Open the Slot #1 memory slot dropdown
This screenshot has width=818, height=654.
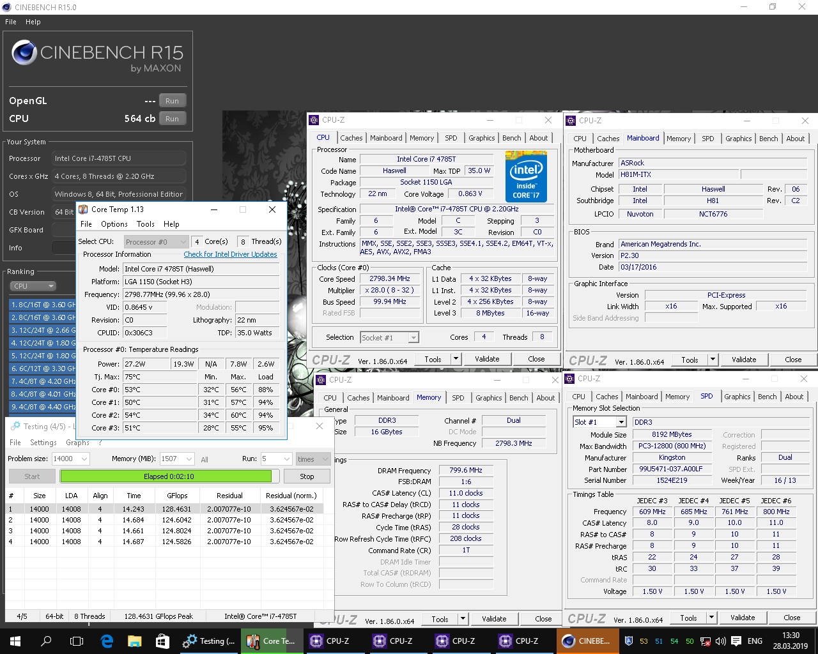[599, 422]
